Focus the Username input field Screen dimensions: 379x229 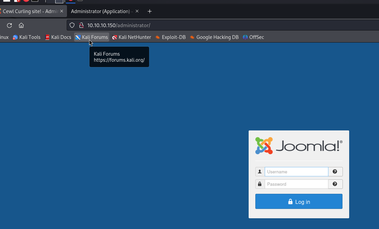296,172
